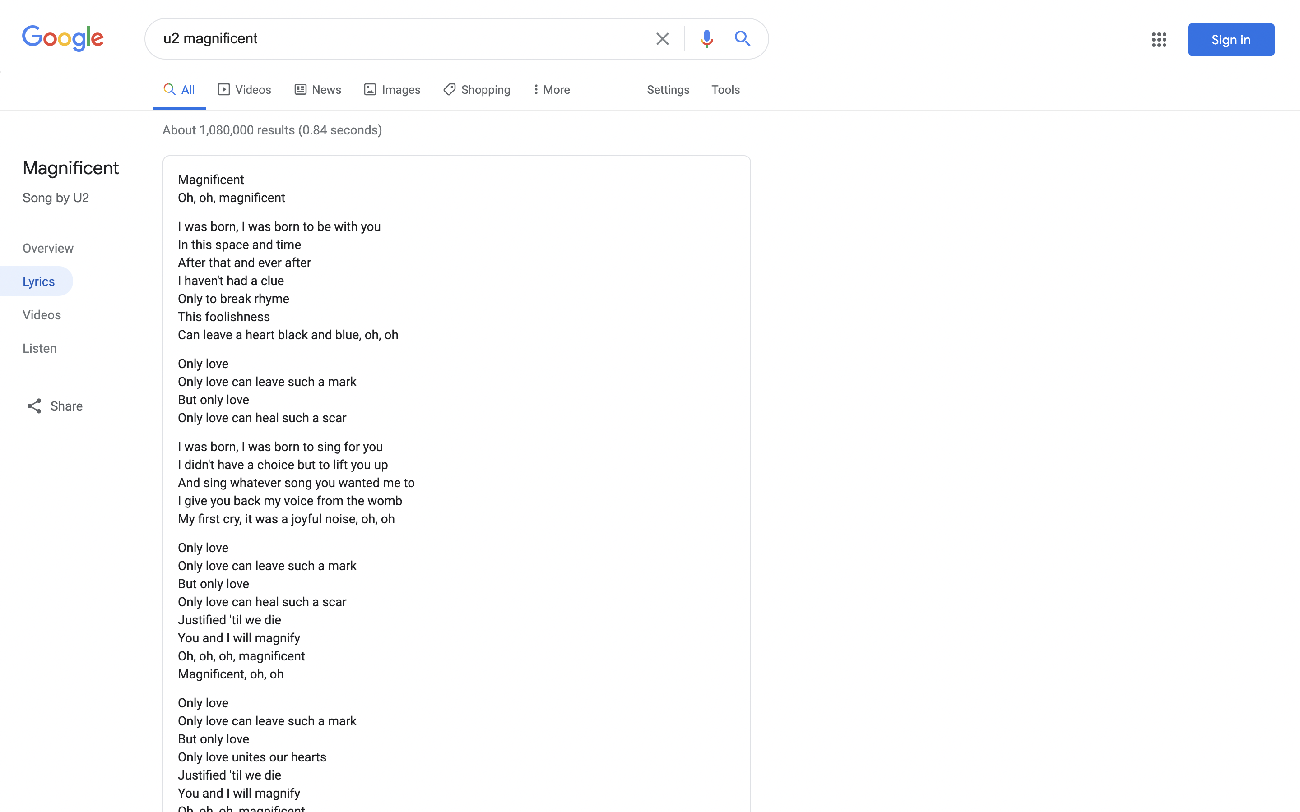The height and width of the screenshot is (812, 1300).
Task: Expand the More options menu
Action: tap(551, 90)
